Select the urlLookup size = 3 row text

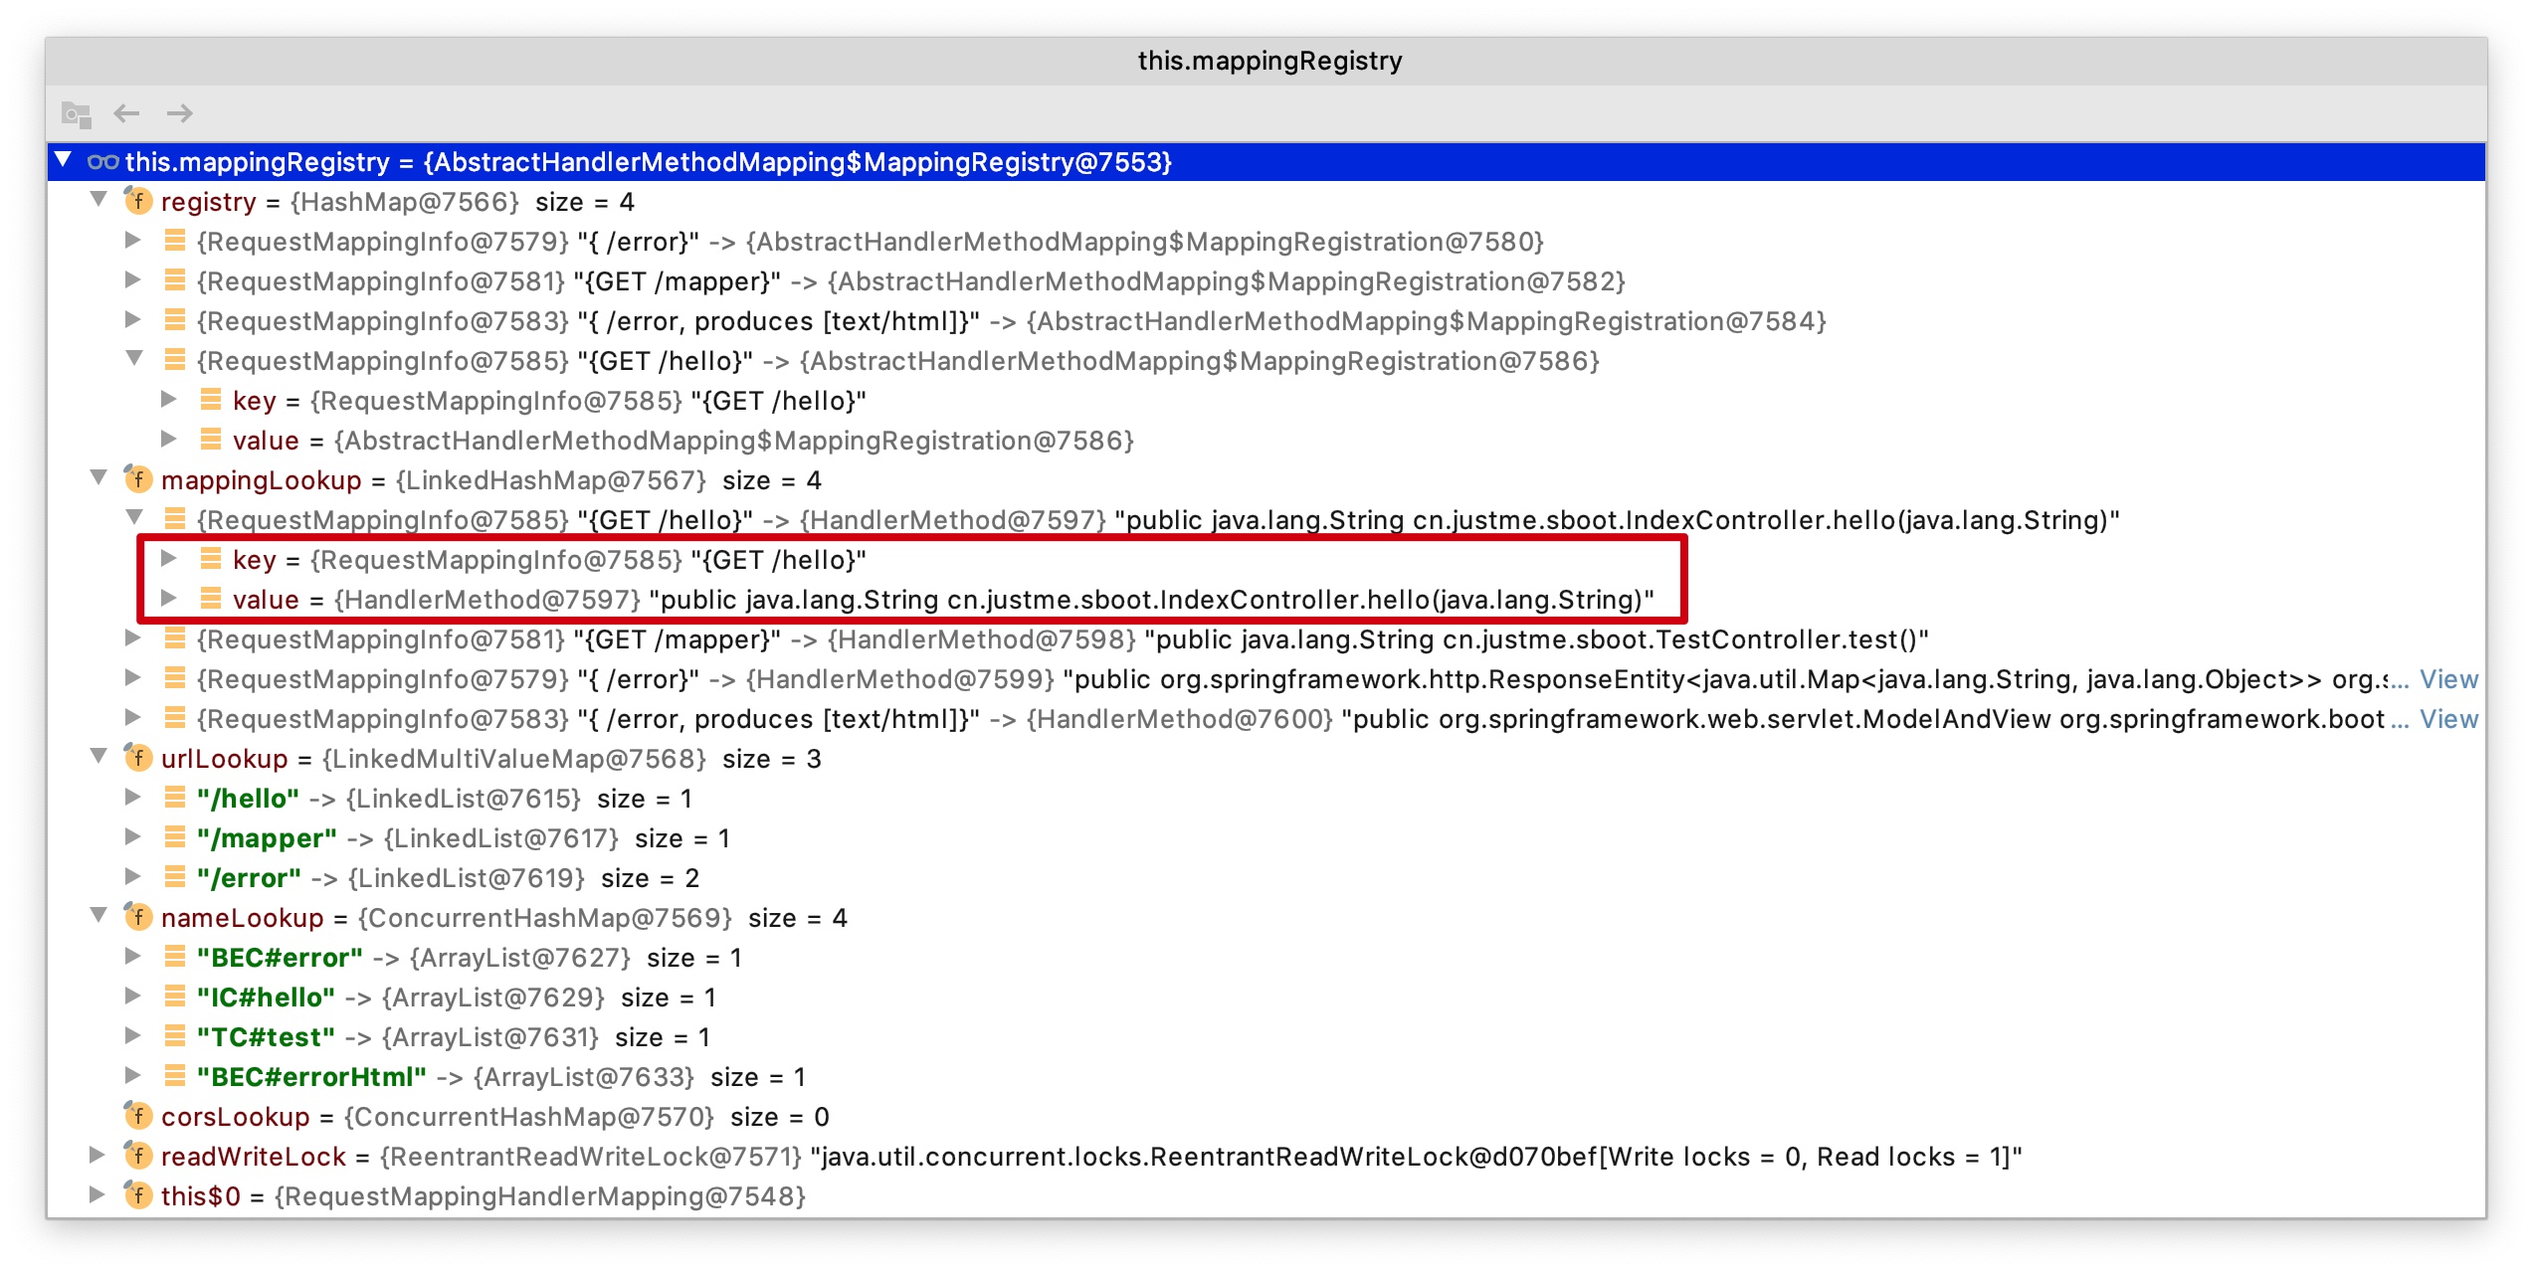point(491,759)
